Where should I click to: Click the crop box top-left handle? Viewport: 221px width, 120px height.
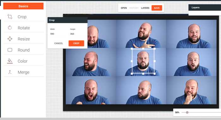coord(132,49)
